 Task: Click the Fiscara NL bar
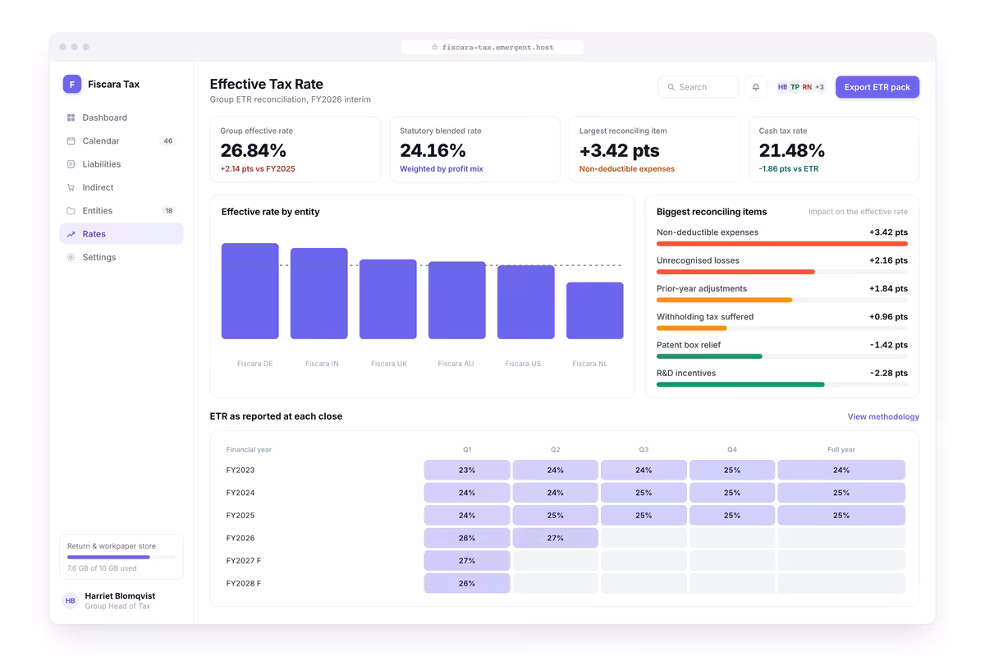(x=595, y=310)
